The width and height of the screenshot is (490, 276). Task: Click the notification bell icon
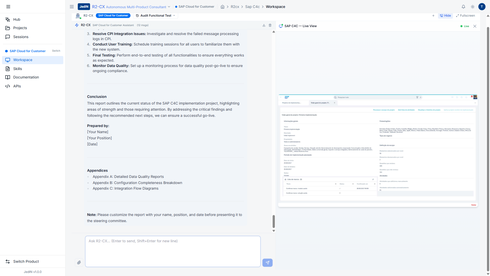click(463, 7)
